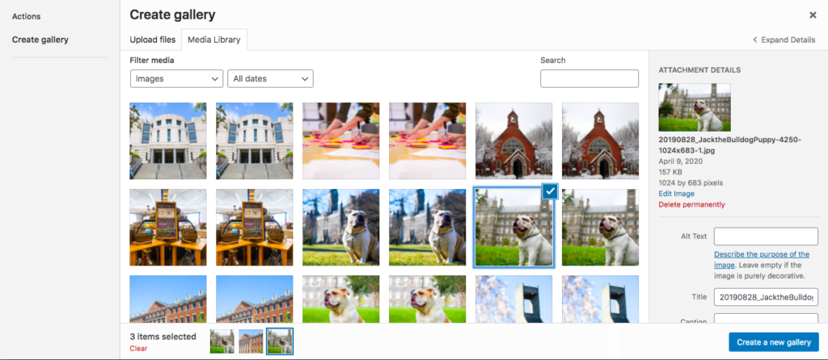
Task: Select first cherry blossom tower thumbnail
Action: pos(513,299)
